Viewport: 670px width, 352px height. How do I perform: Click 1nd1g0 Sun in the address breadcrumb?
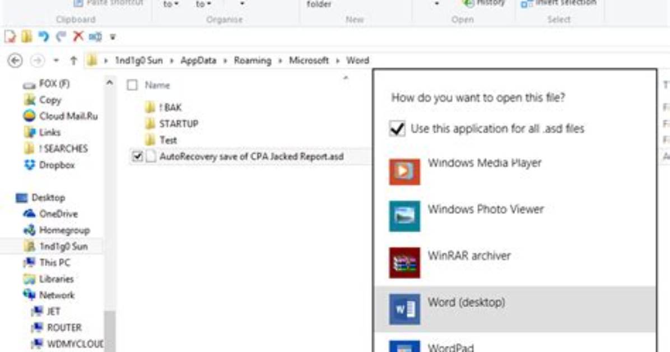tap(139, 61)
